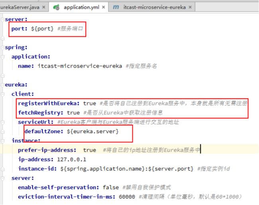This screenshot has height=205, width=259.
Task: Open the itcast-microservice-eureka tab
Action: click(x=152, y=7)
